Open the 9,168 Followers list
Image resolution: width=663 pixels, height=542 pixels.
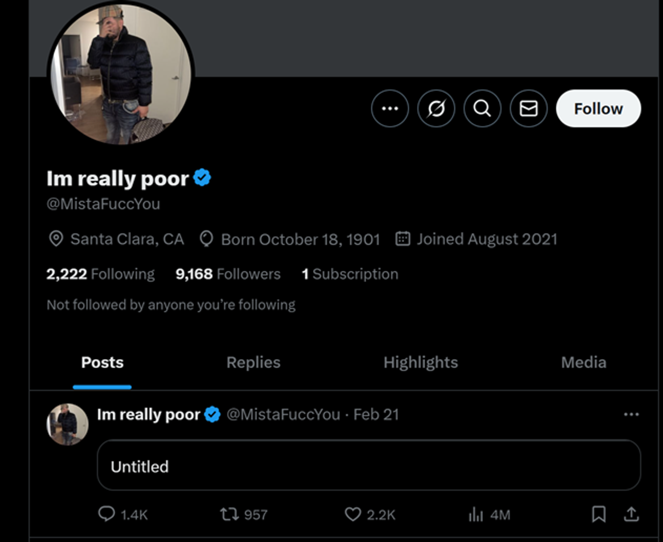click(228, 274)
